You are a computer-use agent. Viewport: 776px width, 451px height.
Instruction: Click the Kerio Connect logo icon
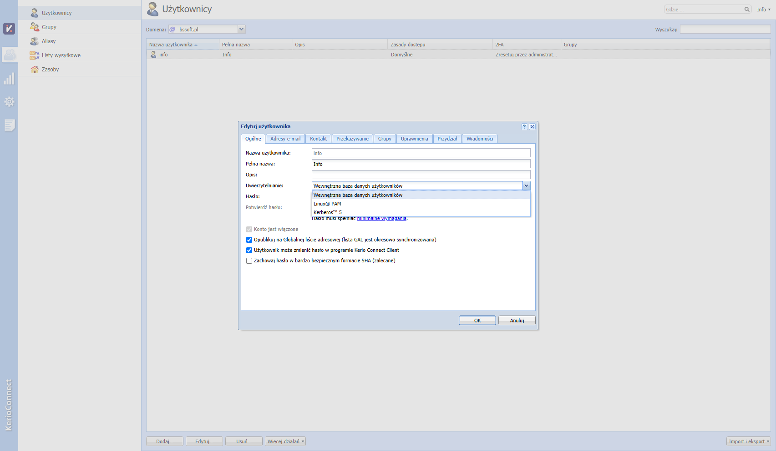coord(9,29)
